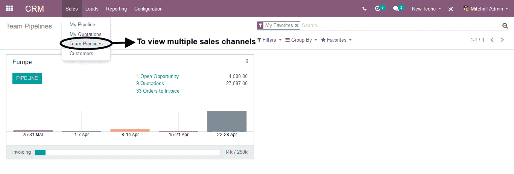Select Team Pipelines menu entry
The width and height of the screenshot is (514, 174).
86,44
